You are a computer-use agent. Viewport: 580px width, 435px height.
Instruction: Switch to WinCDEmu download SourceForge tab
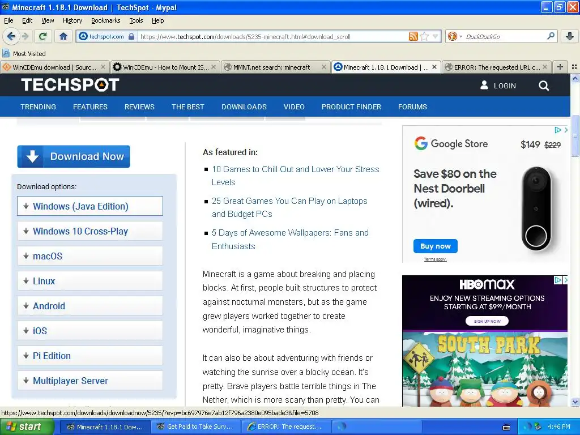pyautogui.click(x=55, y=67)
